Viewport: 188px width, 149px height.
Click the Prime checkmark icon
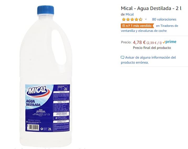coord(164,42)
